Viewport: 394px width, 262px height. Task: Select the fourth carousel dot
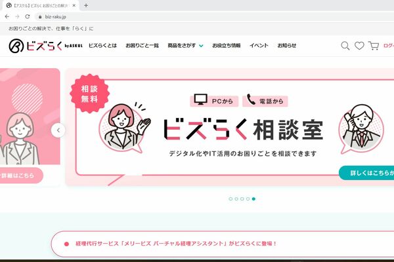click(248, 199)
